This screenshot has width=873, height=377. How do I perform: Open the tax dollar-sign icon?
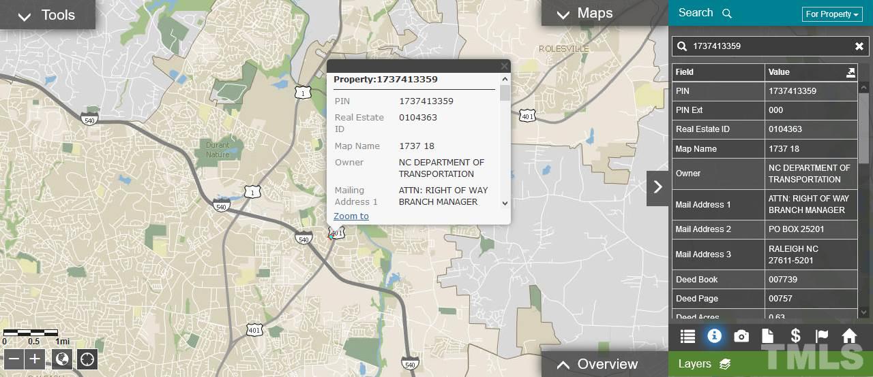795,335
